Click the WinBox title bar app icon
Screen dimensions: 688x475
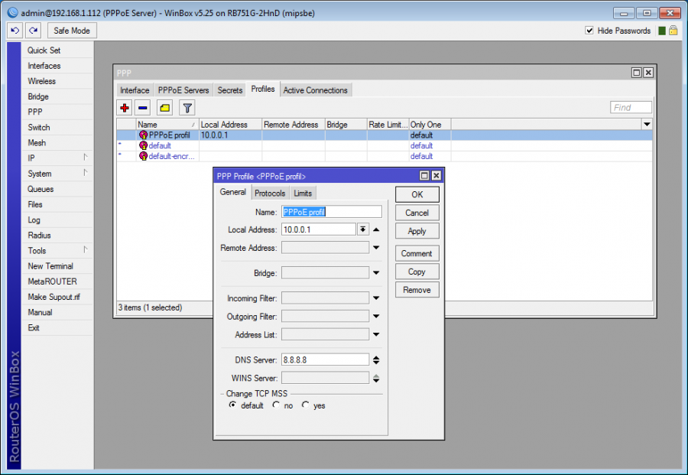pos(13,13)
